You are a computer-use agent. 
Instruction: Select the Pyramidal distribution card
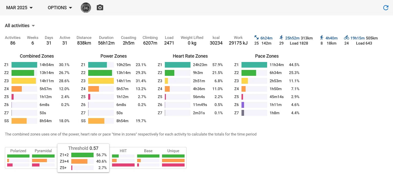(x=43, y=158)
